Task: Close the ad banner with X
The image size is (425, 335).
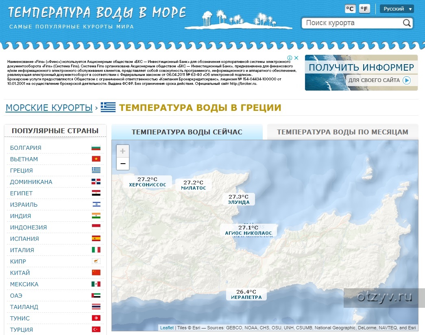Action: click(296, 58)
